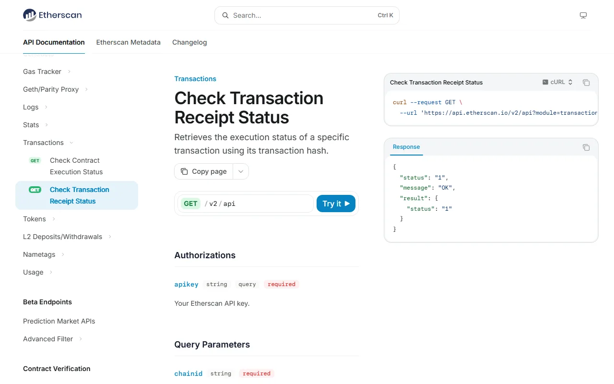Expand the Stats section
Image resolution: width=614 pixels, height=384 pixels.
[36, 125]
